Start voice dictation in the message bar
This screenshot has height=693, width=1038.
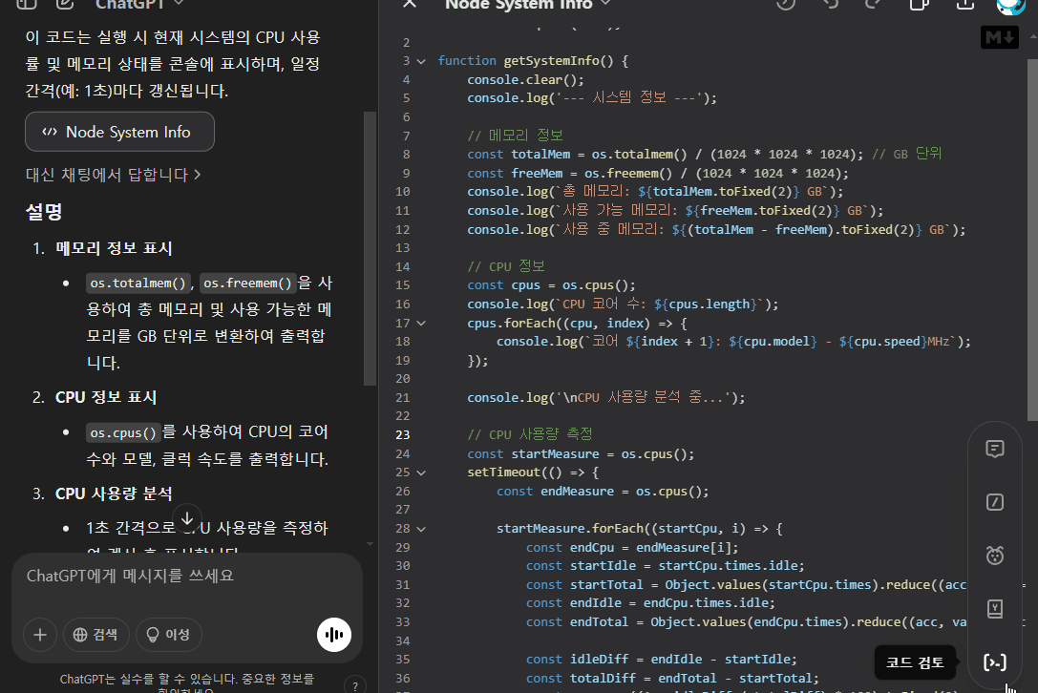pyautogui.click(x=333, y=634)
